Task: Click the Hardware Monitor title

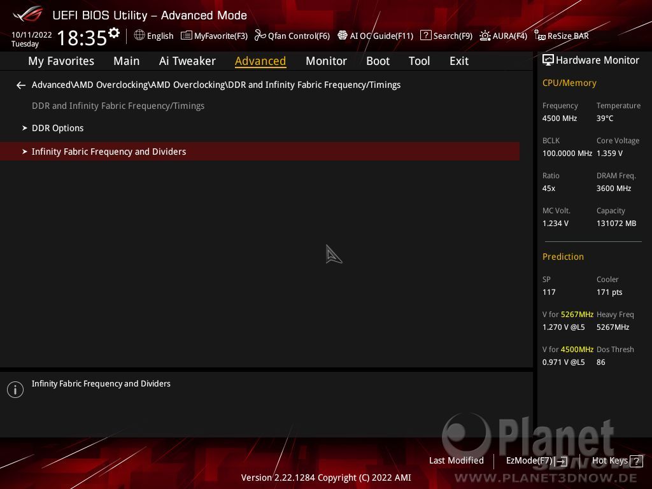Action: click(597, 60)
